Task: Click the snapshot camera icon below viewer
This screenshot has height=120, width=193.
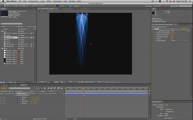Action: [x=62, y=82]
